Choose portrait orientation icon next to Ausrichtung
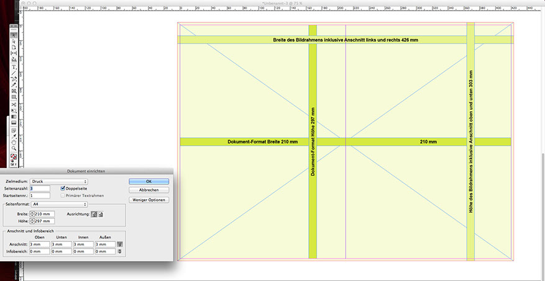The width and height of the screenshot is (545, 281). [94, 214]
